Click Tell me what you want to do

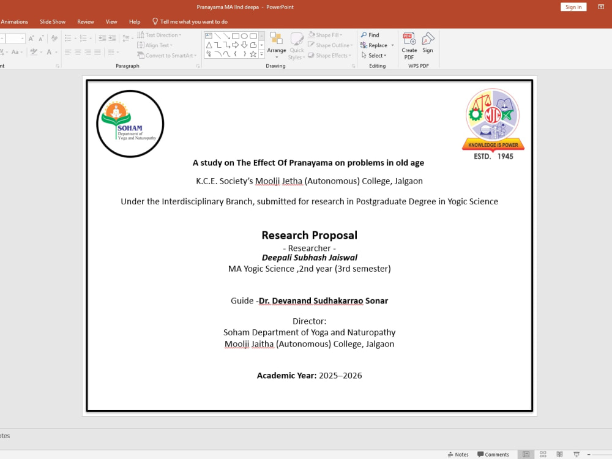point(190,22)
